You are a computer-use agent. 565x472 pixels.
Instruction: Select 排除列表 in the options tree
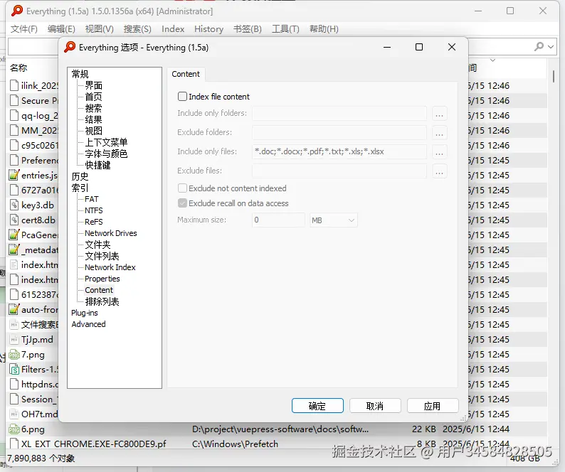[x=102, y=301]
